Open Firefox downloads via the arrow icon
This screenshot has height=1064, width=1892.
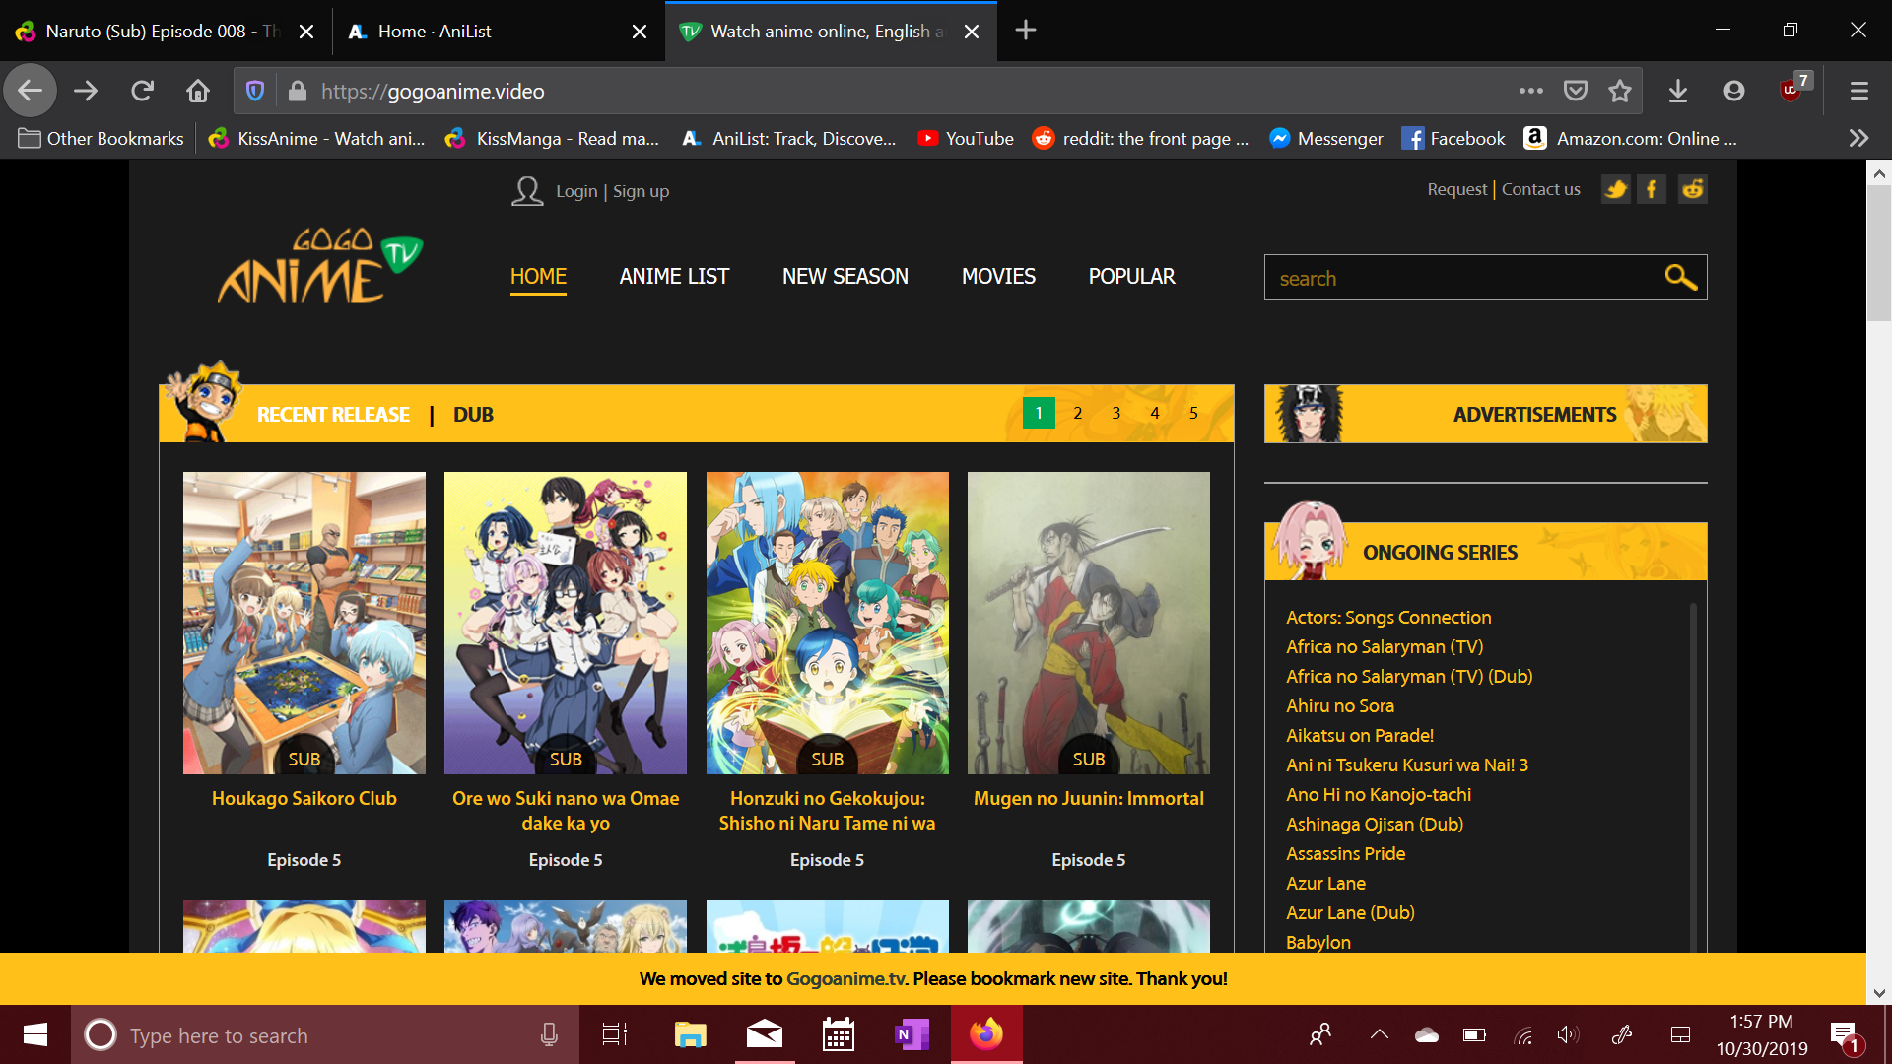pos(1678,91)
